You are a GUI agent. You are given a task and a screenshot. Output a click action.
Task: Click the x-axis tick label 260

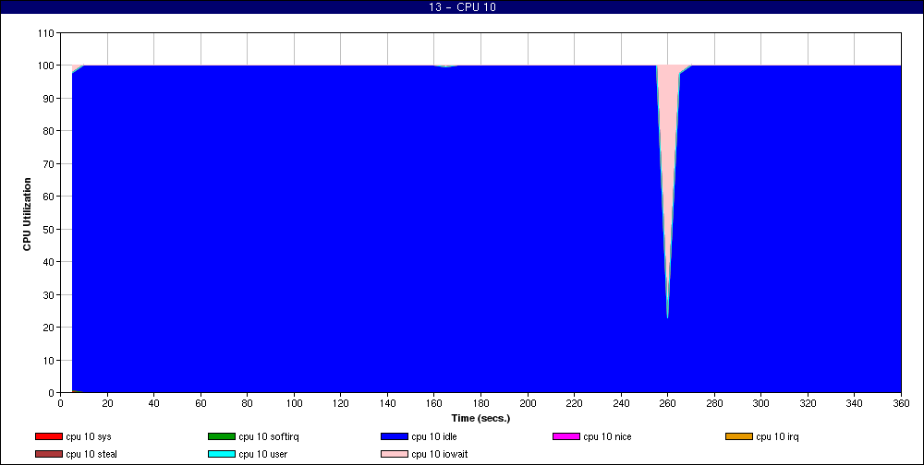(x=668, y=404)
